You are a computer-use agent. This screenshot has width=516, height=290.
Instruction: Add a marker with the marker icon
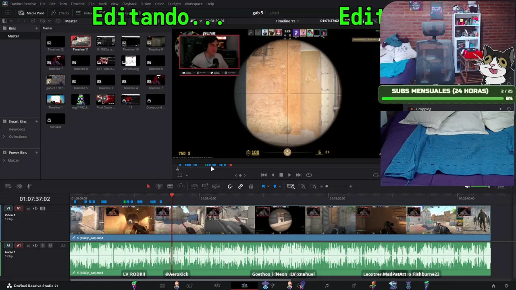(275, 186)
